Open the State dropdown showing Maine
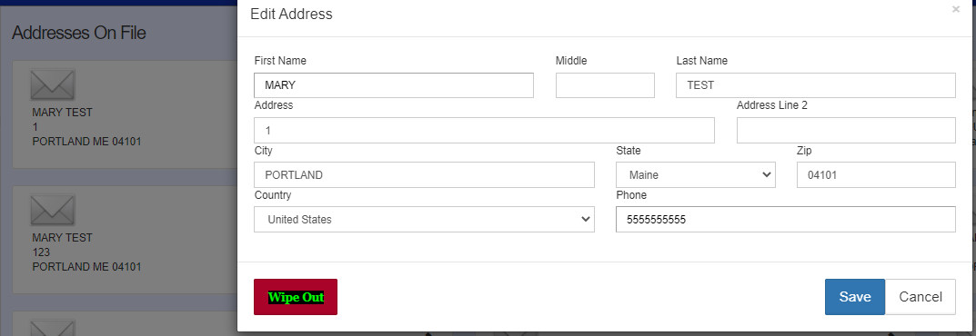This screenshot has height=336, width=976. click(696, 175)
